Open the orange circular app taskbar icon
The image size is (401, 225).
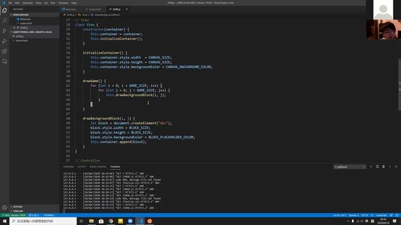(150, 221)
